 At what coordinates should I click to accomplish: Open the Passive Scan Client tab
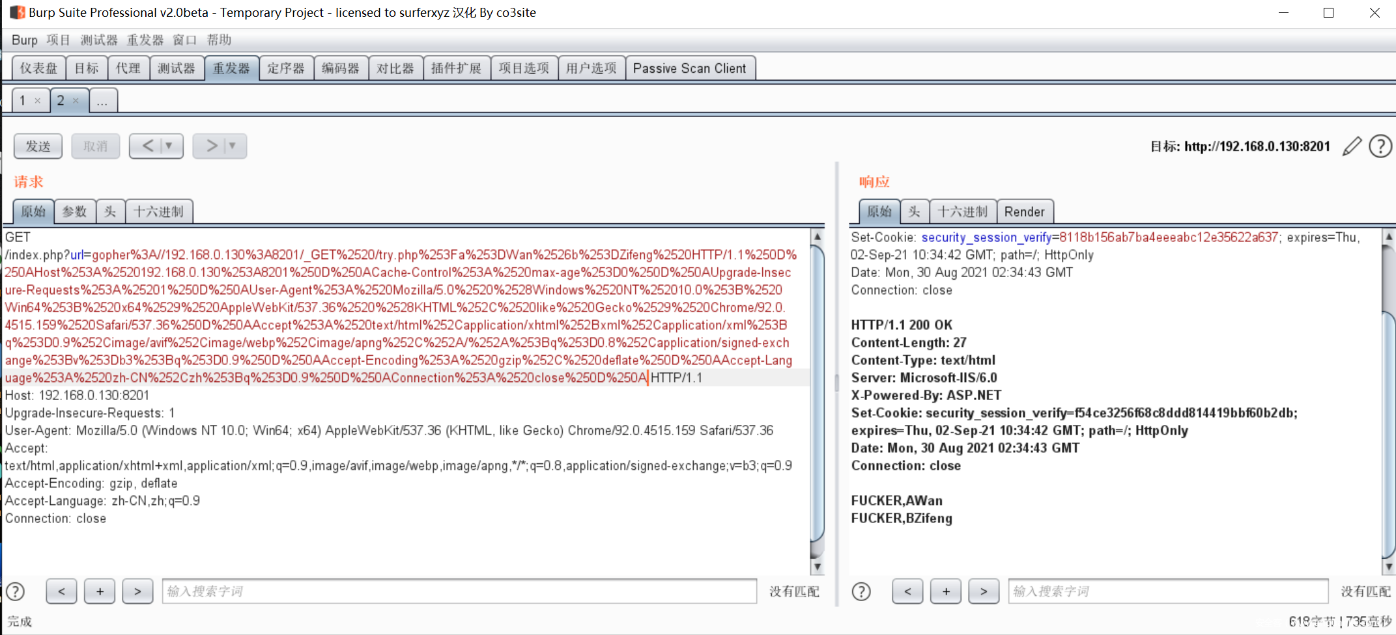click(690, 68)
